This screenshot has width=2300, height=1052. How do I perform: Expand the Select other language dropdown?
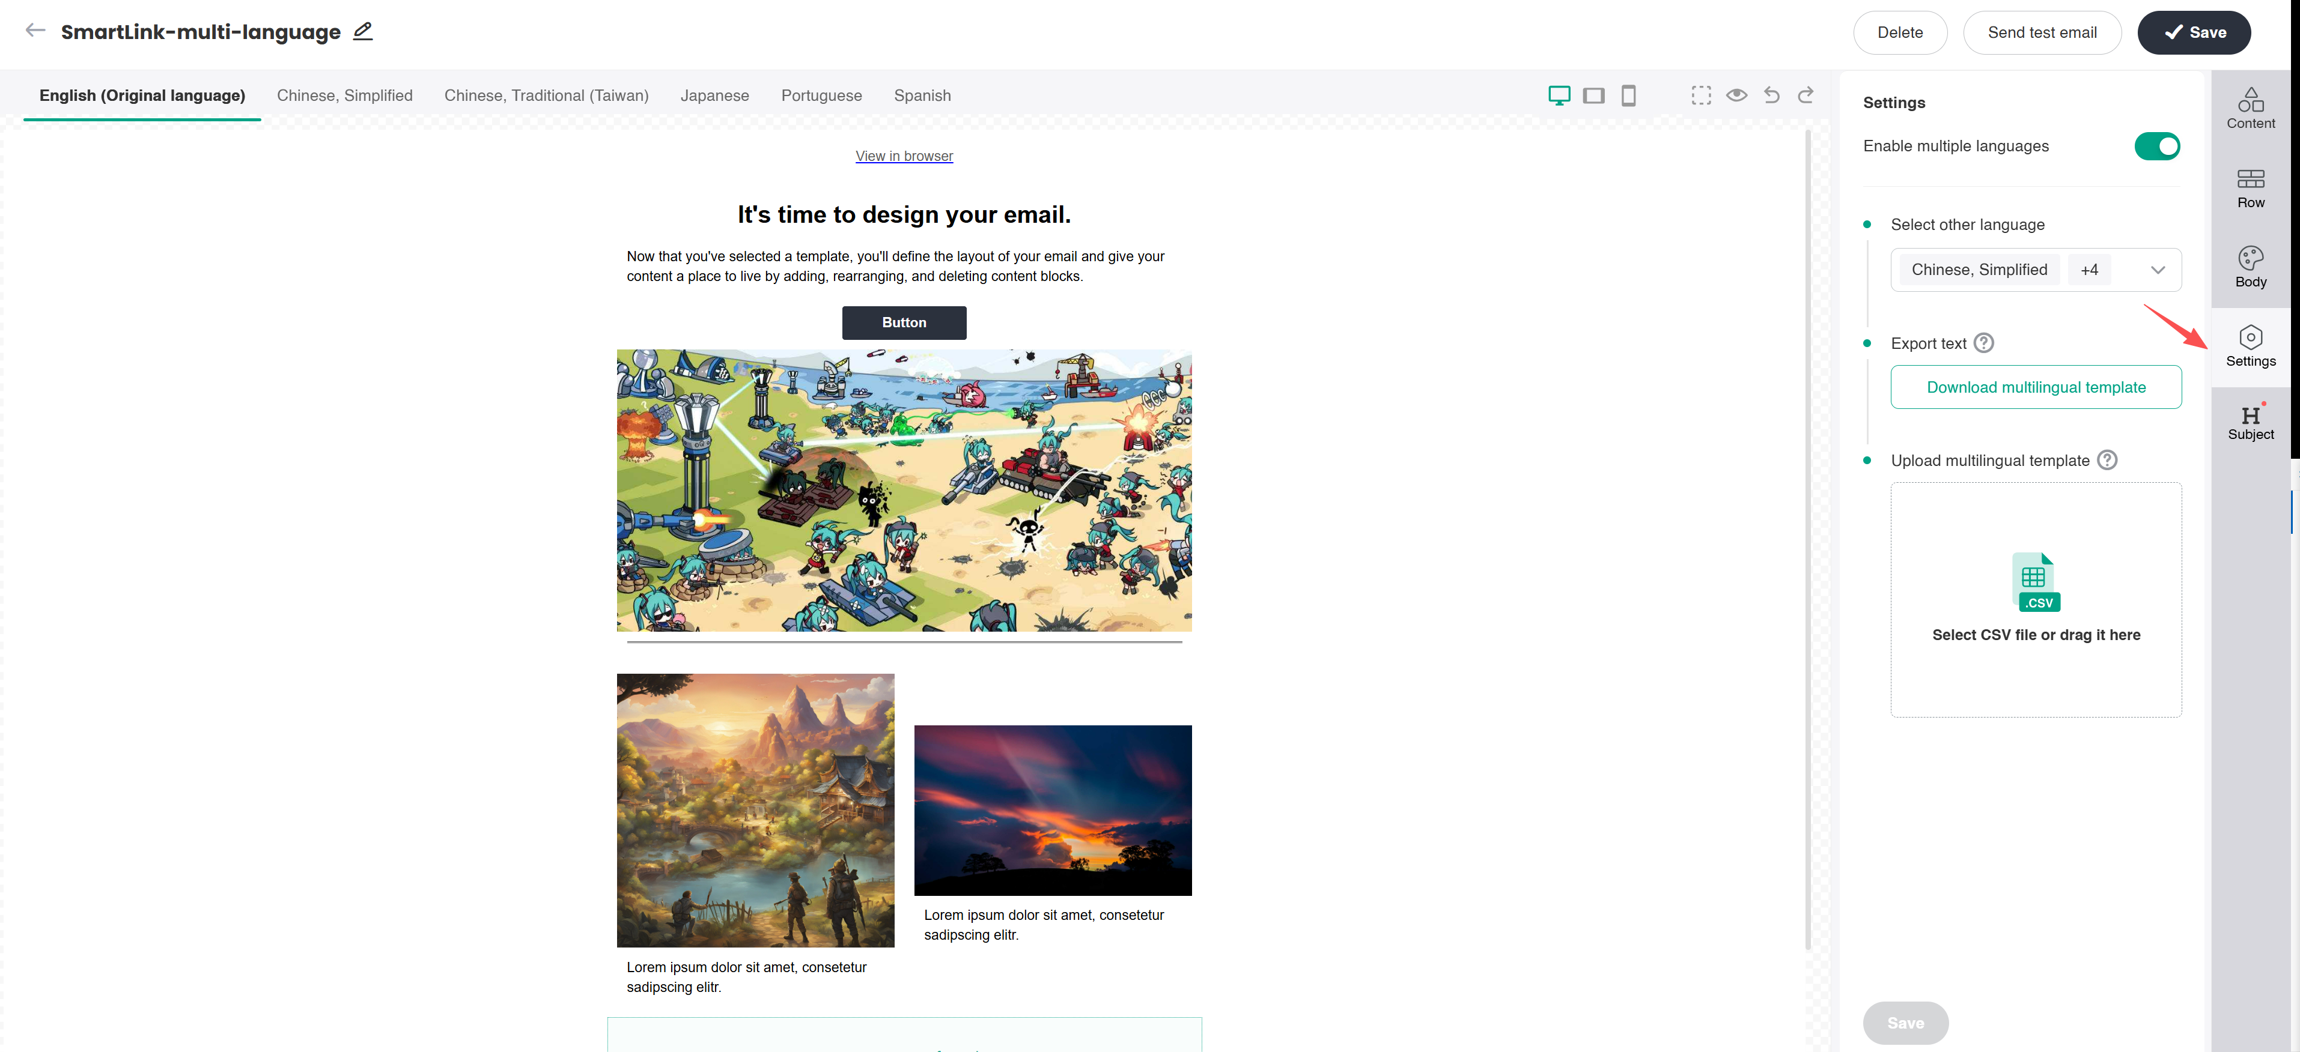(x=2157, y=270)
